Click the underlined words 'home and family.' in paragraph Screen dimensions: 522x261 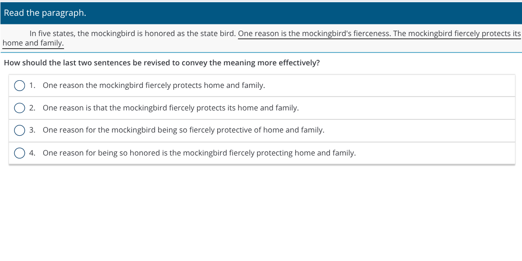click(33, 43)
